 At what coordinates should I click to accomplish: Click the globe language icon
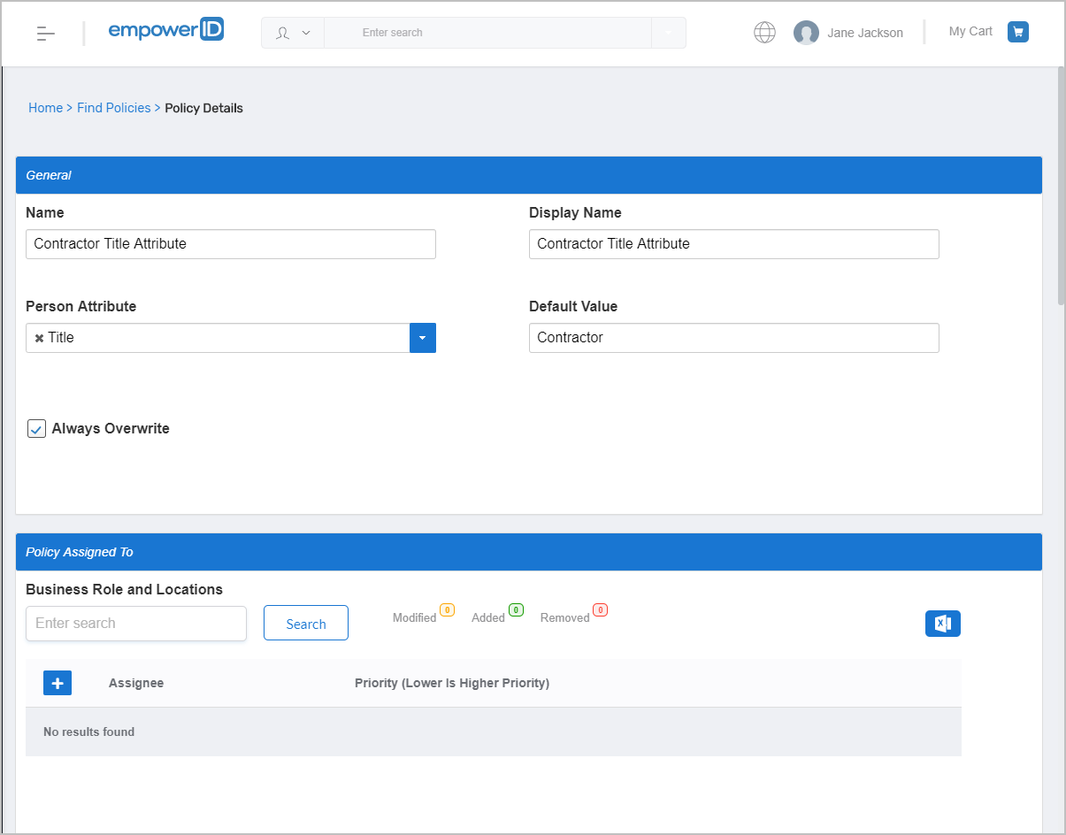[764, 33]
